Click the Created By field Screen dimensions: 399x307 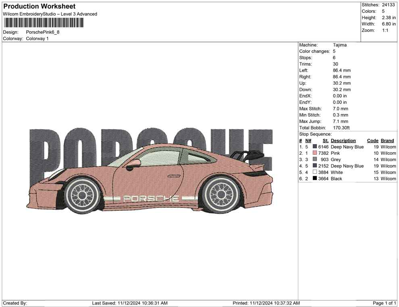point(16,303)
